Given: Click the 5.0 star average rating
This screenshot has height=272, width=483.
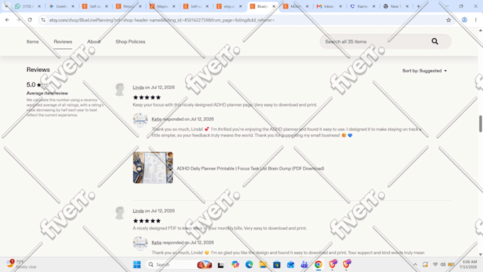Looking at the screenshot, I should point(37,85).
